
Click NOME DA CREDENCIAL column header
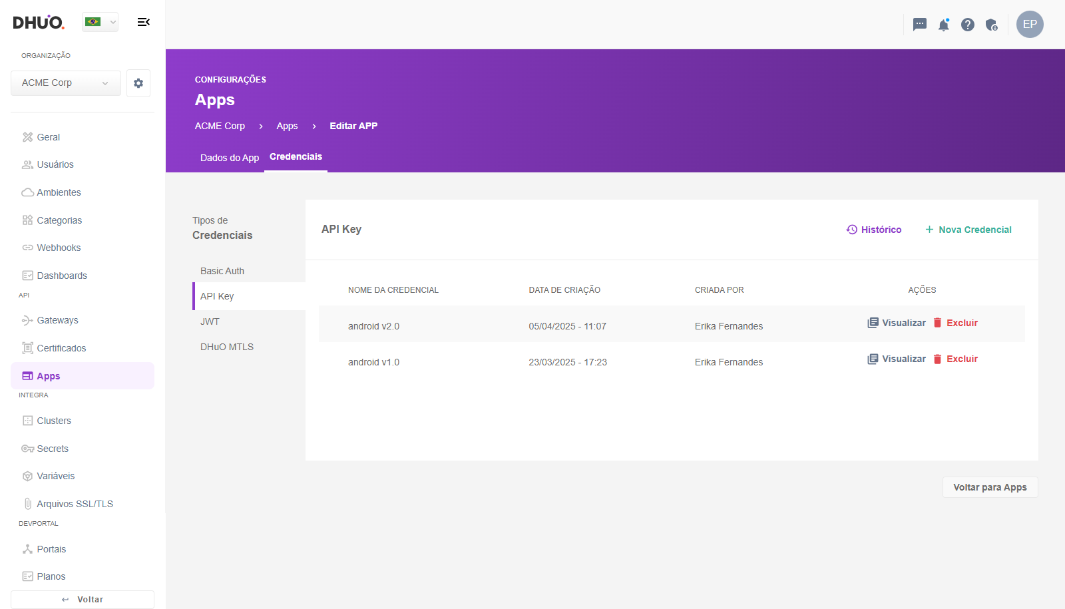pyautogui.click(x=393, y=290)
